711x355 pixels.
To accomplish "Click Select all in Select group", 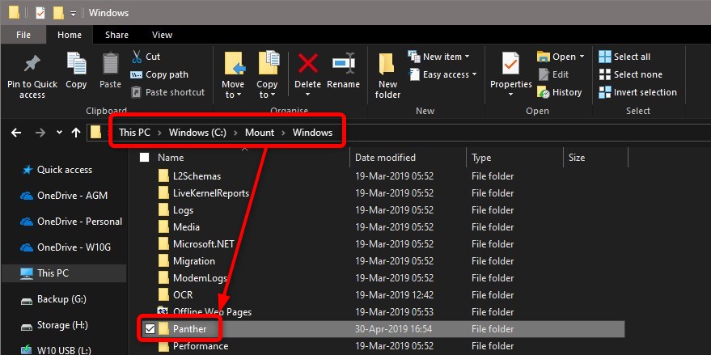I will pyautogui.click(x=624, y=57).
